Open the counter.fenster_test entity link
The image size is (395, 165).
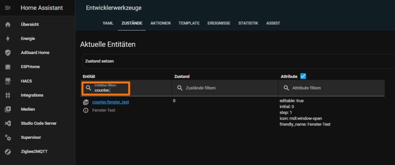pos(110,102)
